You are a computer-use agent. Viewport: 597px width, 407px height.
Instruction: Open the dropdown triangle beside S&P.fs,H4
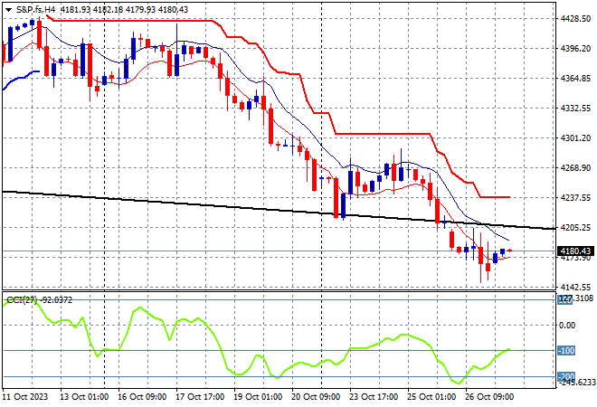click(9, 10)
